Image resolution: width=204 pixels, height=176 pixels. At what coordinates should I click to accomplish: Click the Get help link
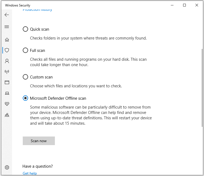(x=30, y=173)
